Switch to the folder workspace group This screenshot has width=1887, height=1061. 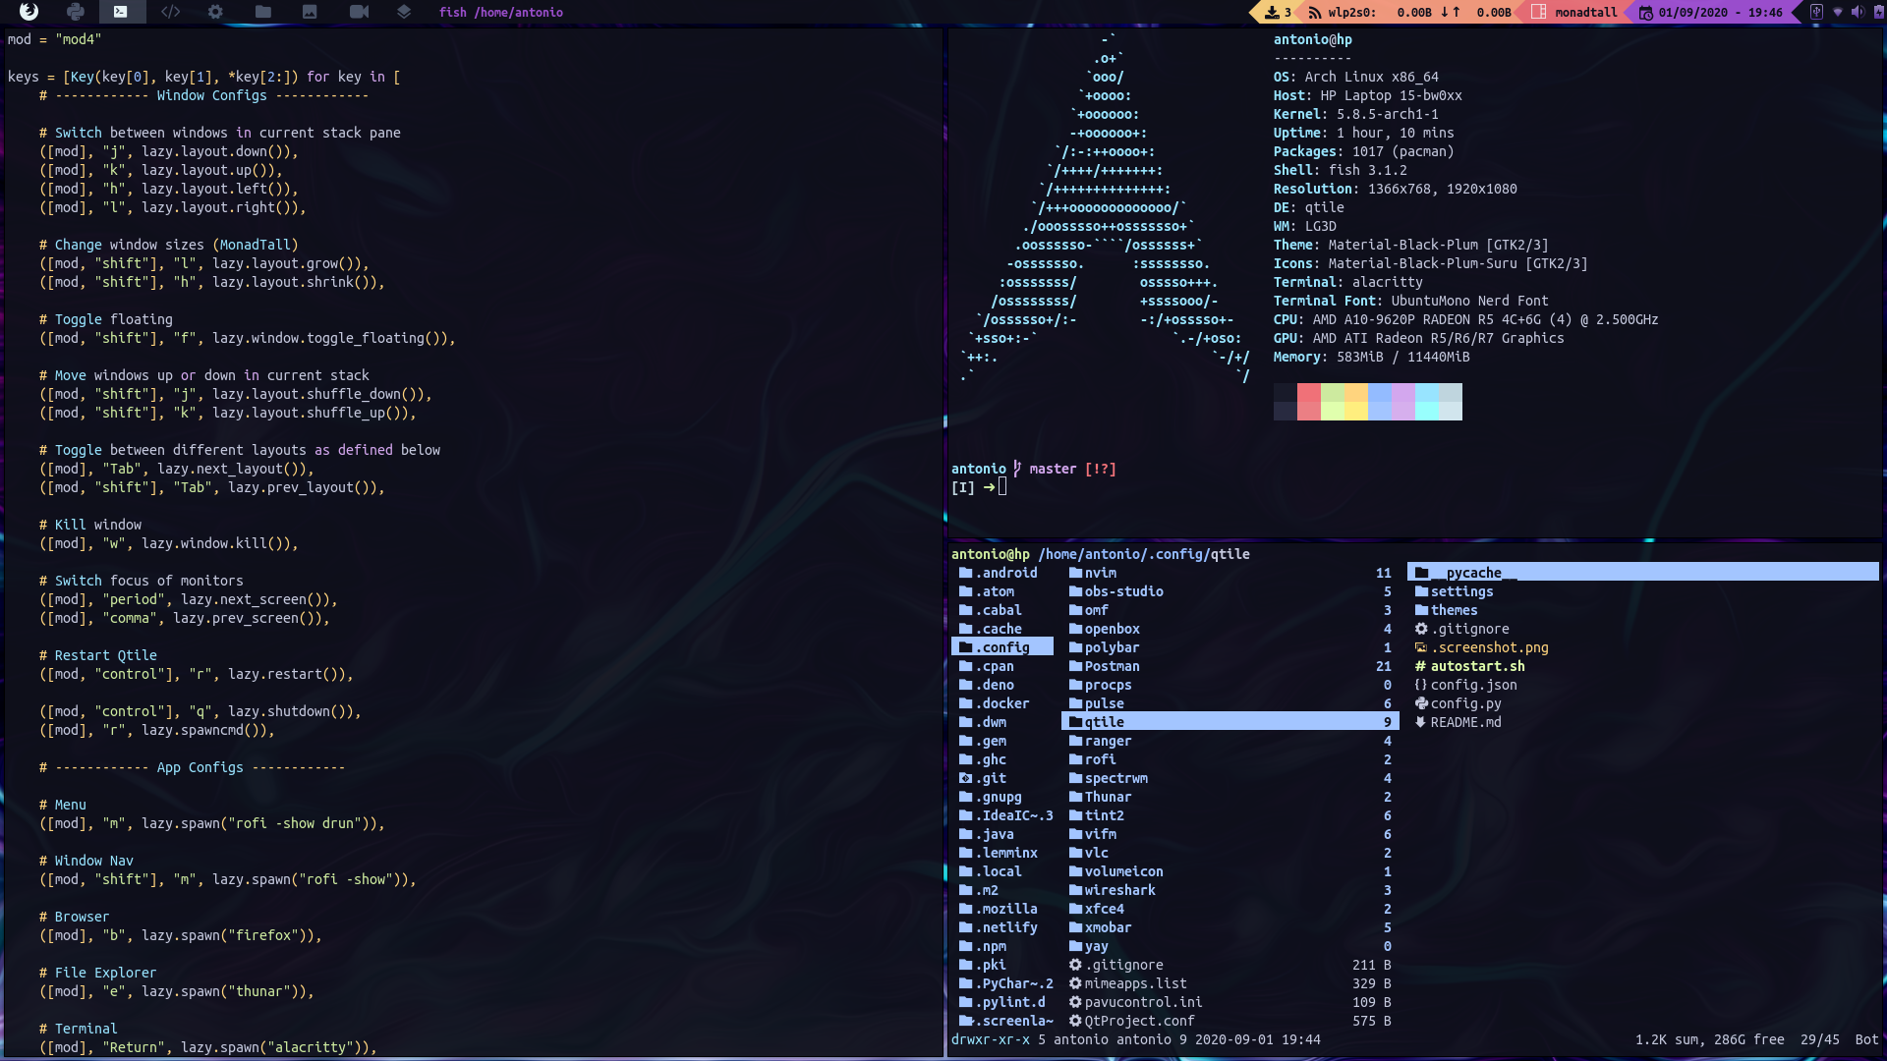(x=262, y=12)
